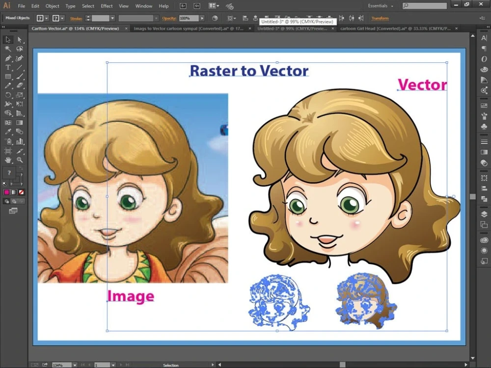Set paint mode to Color (magenta)
This screenshot has width=491, height=368.
[x=6, y=192]
